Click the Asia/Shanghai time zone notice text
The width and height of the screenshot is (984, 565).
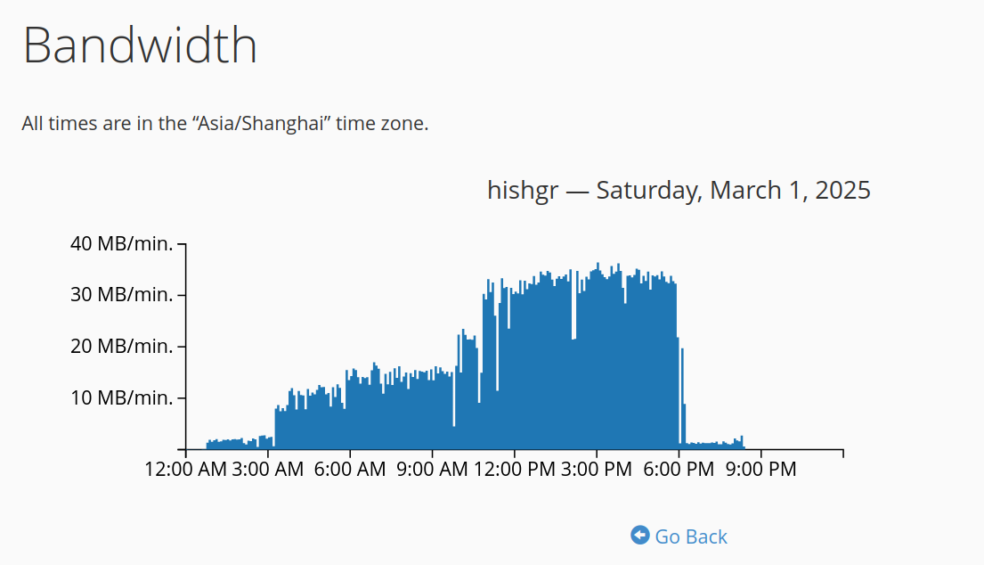(x=224, y=123)
